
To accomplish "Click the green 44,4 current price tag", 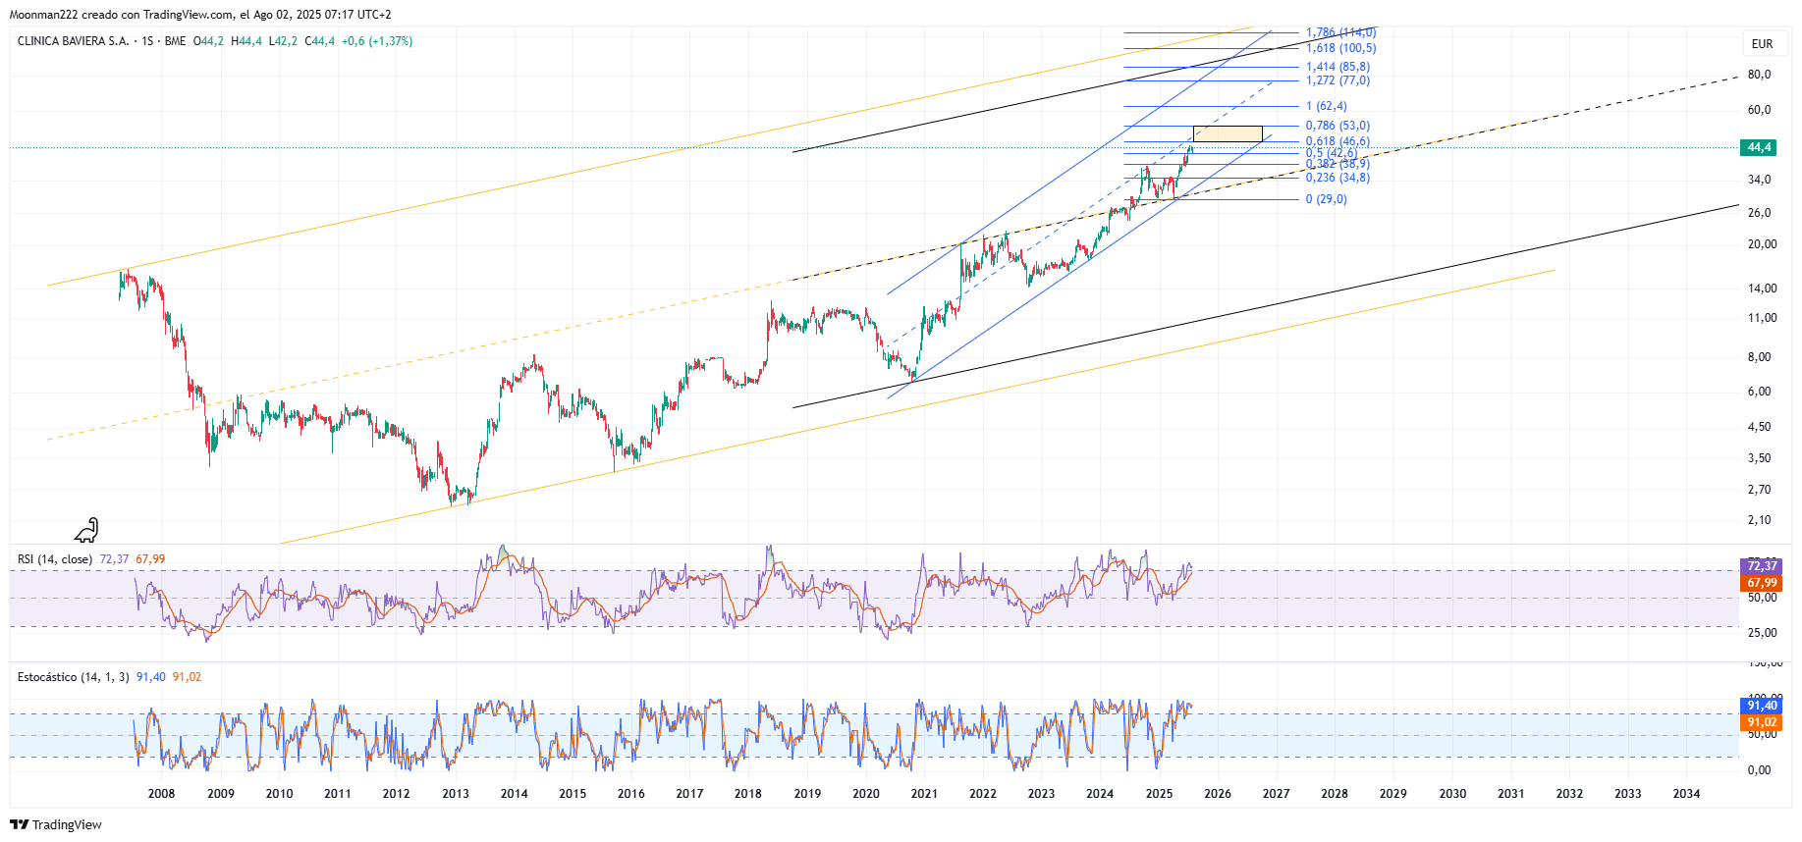I will coord(1759,147).
